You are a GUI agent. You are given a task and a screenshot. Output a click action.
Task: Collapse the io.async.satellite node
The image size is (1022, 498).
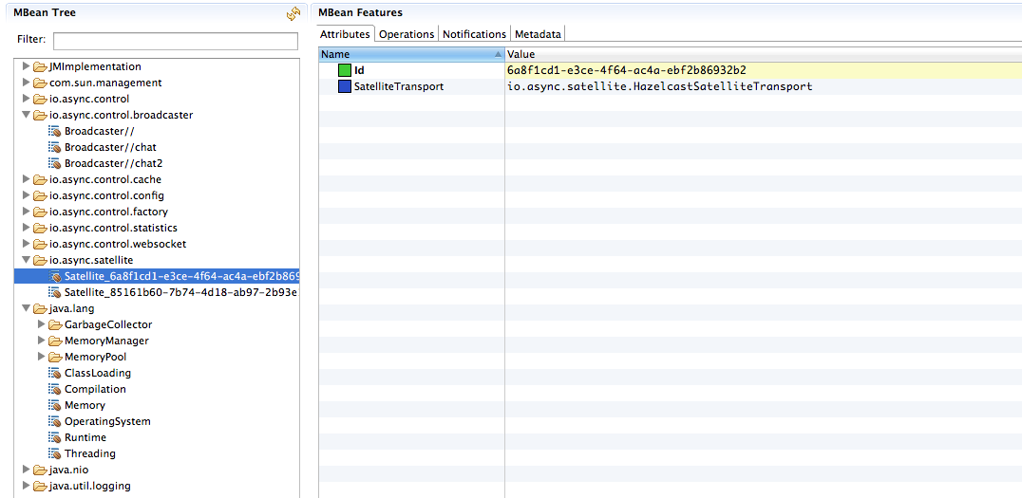pos(26,261)
